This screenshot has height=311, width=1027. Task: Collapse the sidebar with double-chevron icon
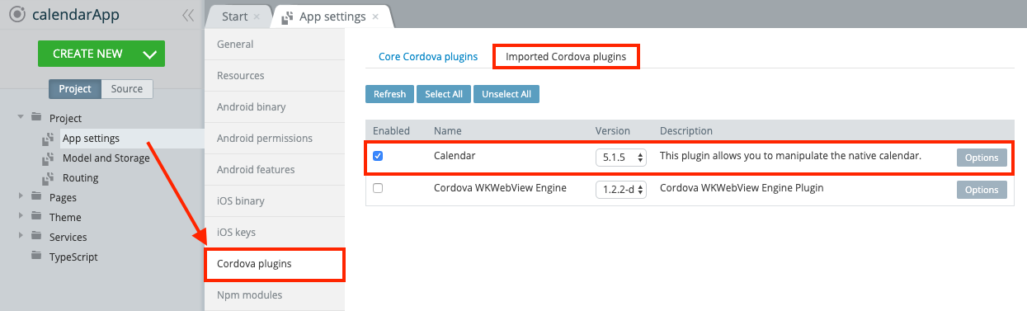[188, 15]
